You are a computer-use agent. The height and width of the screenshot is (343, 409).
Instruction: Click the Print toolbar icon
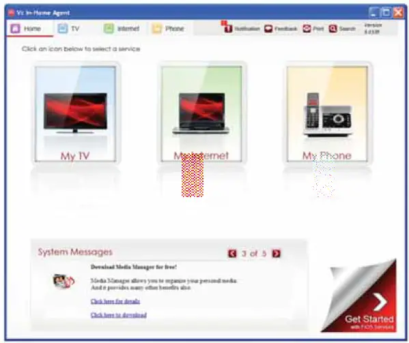(307, 29)
